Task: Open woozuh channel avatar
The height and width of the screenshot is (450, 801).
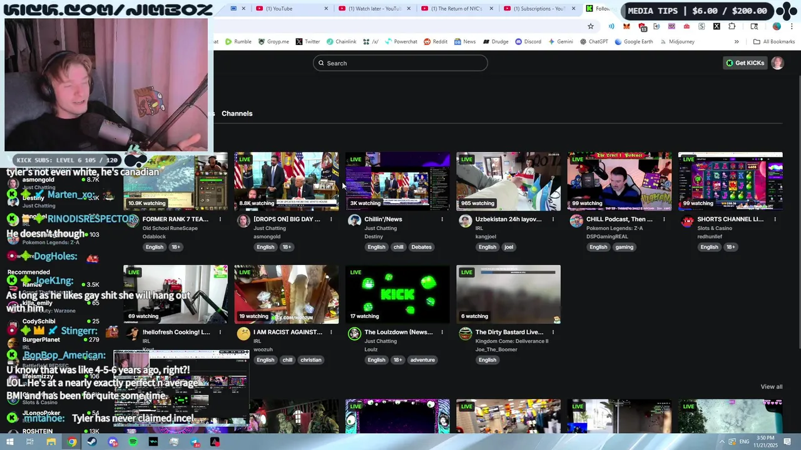Action: click(x=243, y=334)
